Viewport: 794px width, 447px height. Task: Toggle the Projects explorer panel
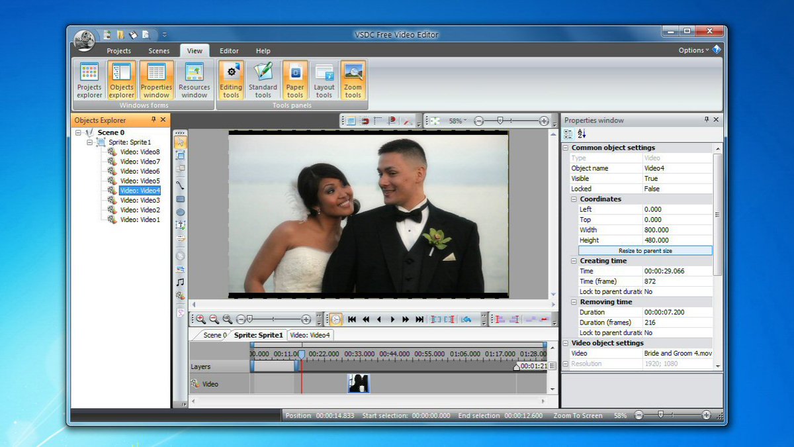[x=89, y=81]
